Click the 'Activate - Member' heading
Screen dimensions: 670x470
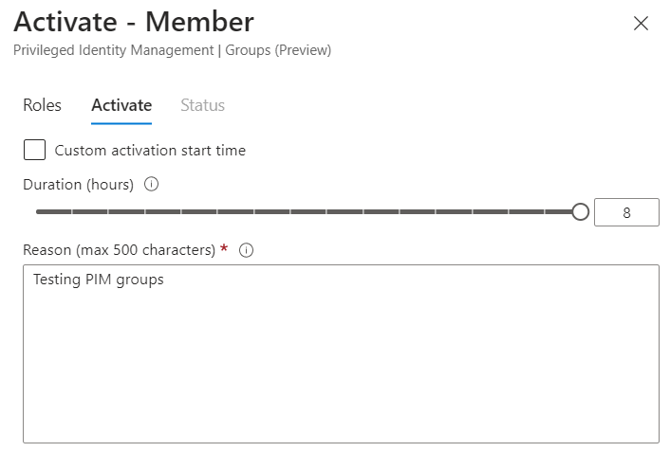(x=134, y=23)
